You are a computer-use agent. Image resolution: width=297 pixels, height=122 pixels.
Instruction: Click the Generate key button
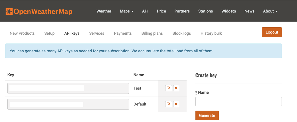pos(207,115)
